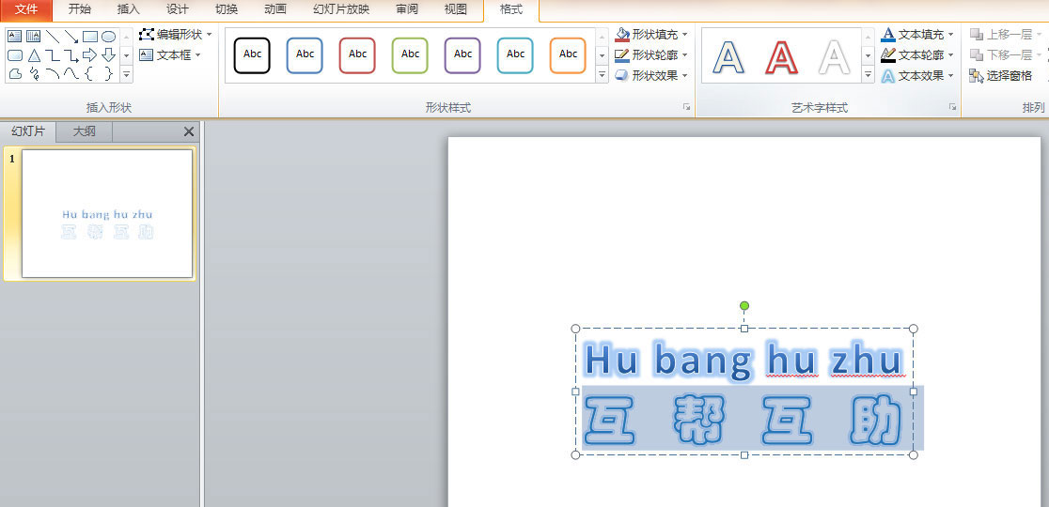1049x507 pixels.
Task: Select the oval shape in shapes gallery
Action: pos(108,37)
